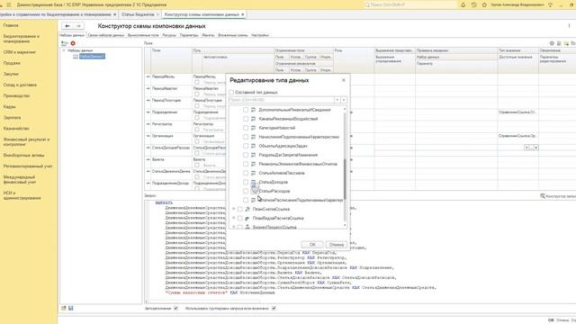Click the forward arrow navigation button
Image resolution: width=576 pixels, height=324 pixels.
click(x=78, y=26)
